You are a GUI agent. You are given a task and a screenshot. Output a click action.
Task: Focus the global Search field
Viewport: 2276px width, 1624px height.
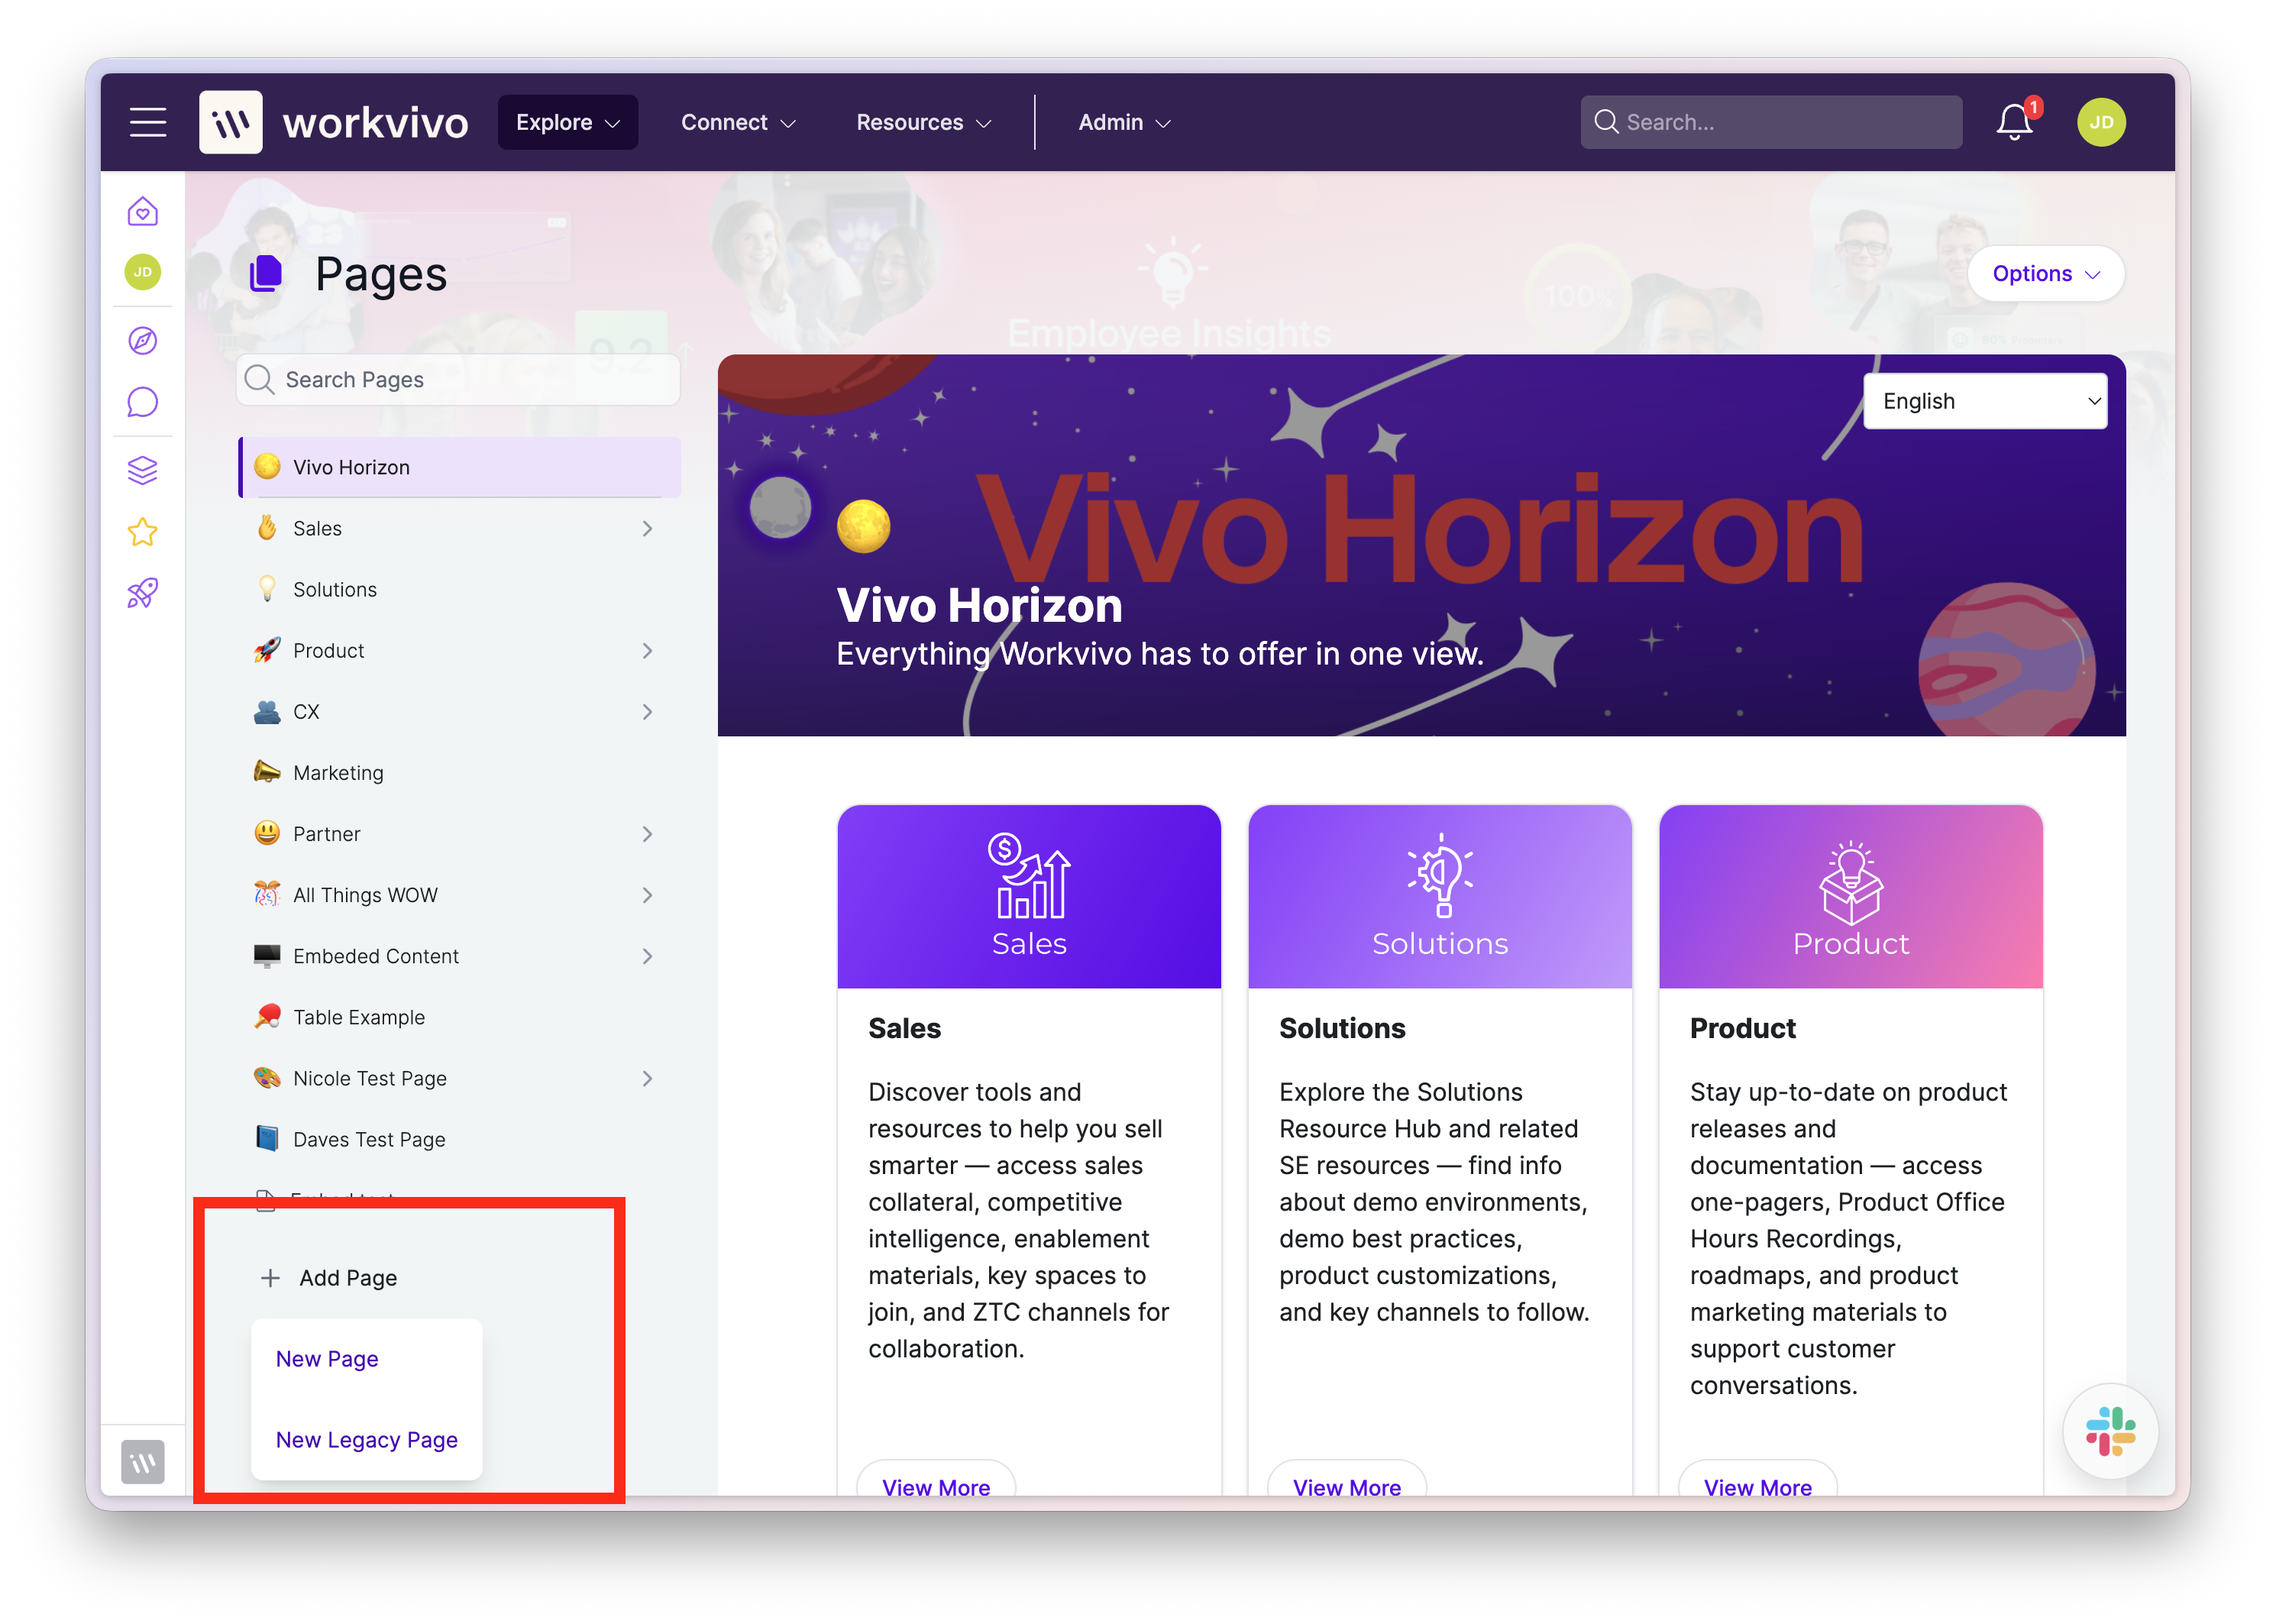click(x=1770, y=122)
